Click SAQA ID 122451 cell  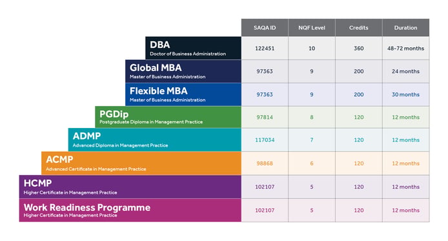[265, 48]
